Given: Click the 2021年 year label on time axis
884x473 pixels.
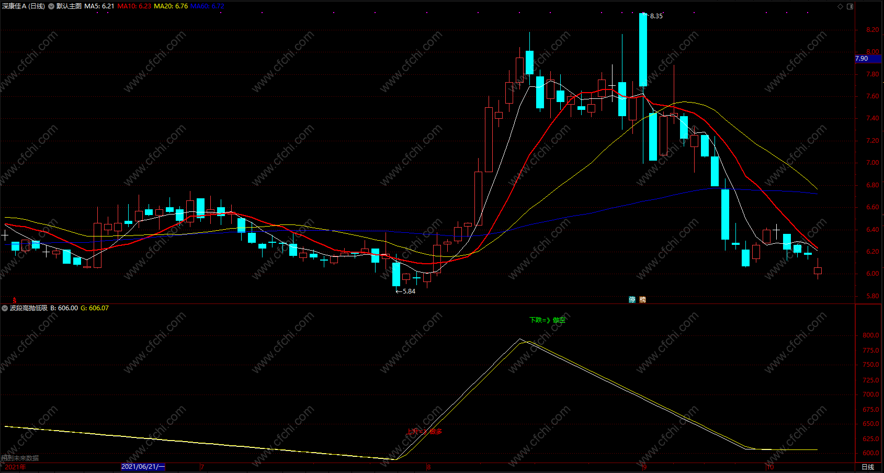Looking at the screenshot, I should (16, 467).
